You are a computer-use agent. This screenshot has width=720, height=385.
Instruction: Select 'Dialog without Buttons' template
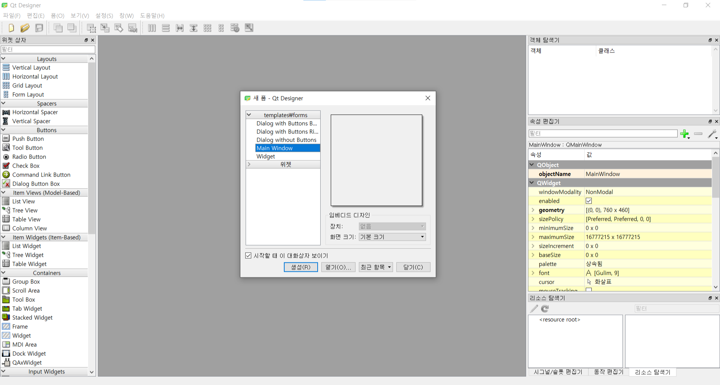(286, 140)
